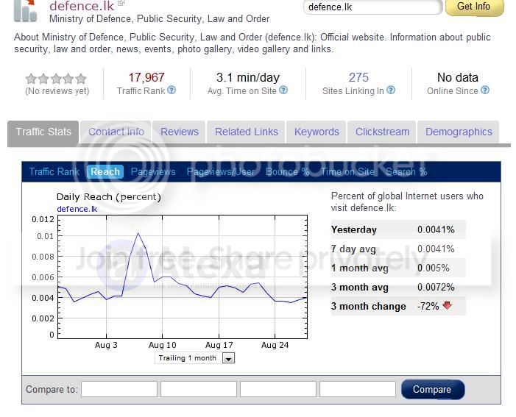
Task: Focus the fourth Compare to input field
Action: click(x=358, y=389)
